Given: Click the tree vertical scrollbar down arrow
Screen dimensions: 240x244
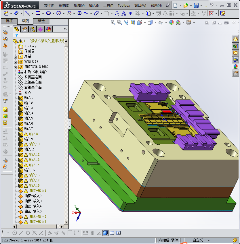Looking at the screenshot, I should (66, 222).
